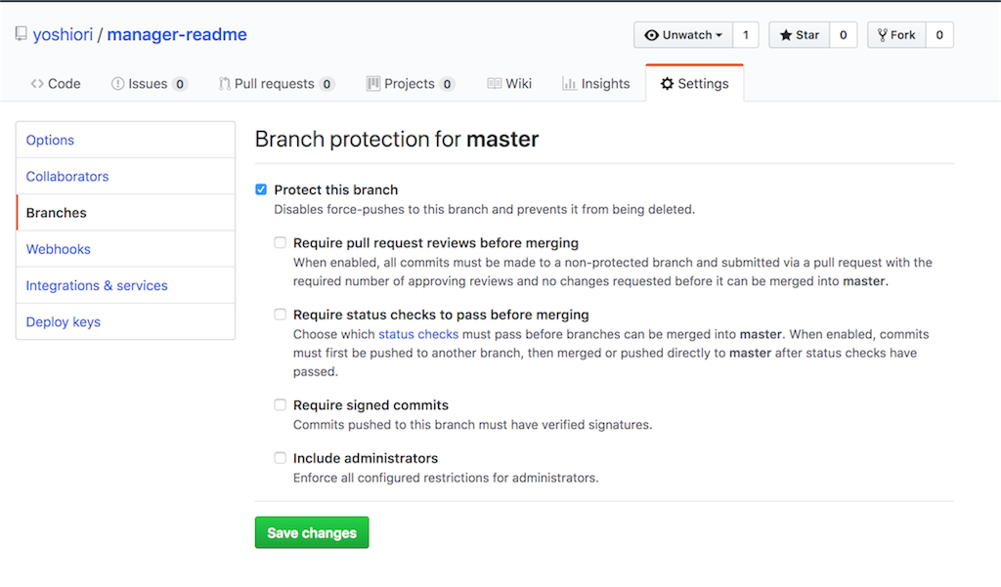This screenshot has height=587, width=1001.
Task: Uncheck the Protect this branch checkbox
Action: tap(261, 189)
